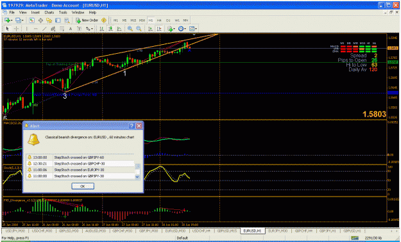Open the View menu
401x242 pixels.
(x=22, y=12)
